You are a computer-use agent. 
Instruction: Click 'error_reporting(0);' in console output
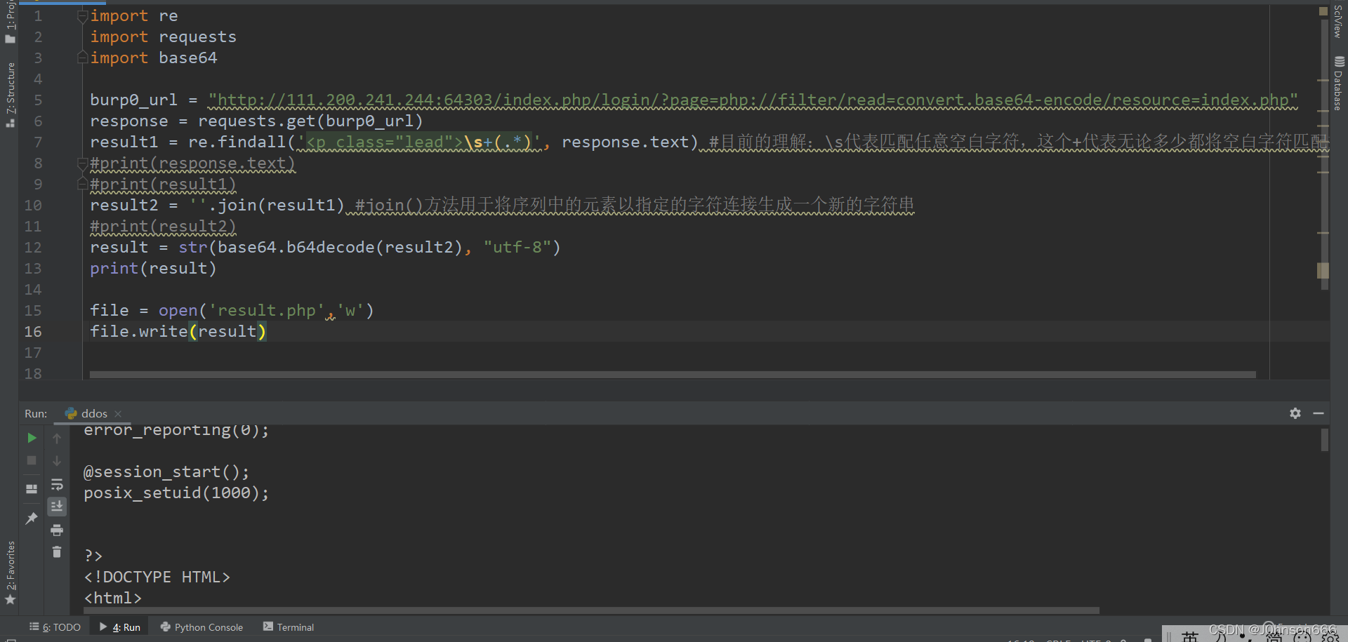176,430
